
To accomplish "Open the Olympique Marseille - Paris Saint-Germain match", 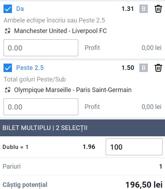I will (x=73, y=90).
